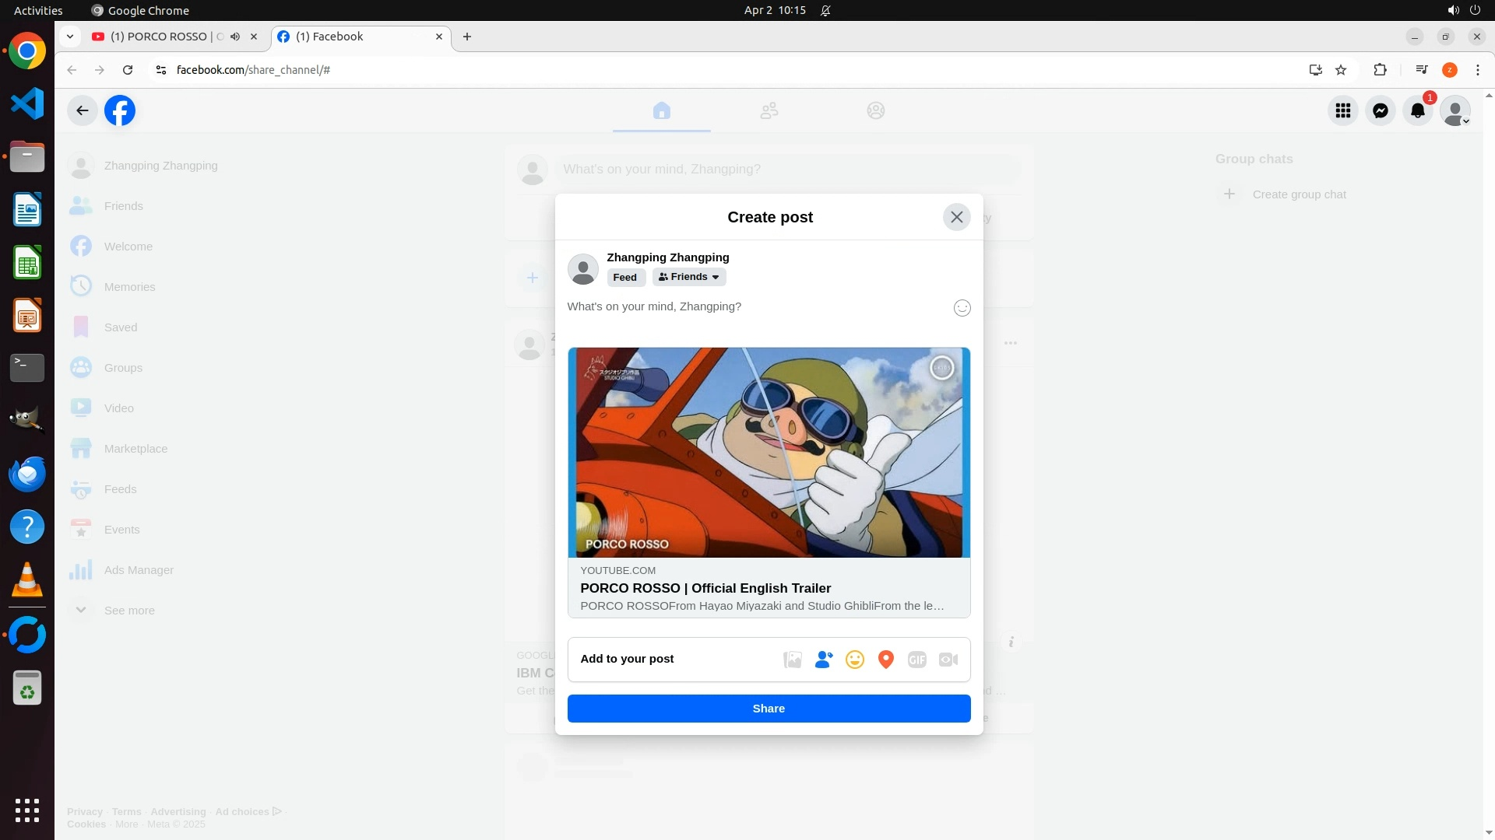Click the blue Share button

tap(768, 709)
